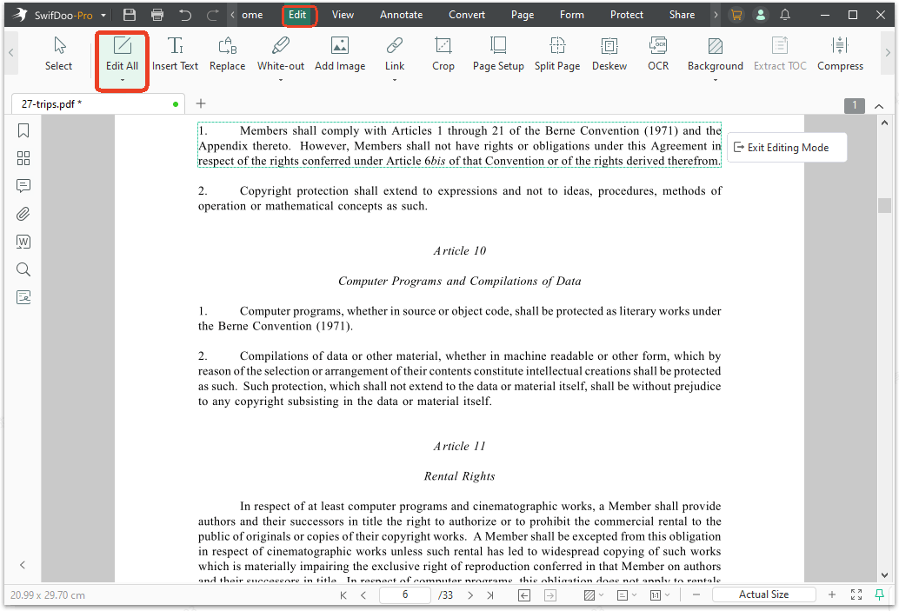Open the comments sidebar panel

pos(23,186)
